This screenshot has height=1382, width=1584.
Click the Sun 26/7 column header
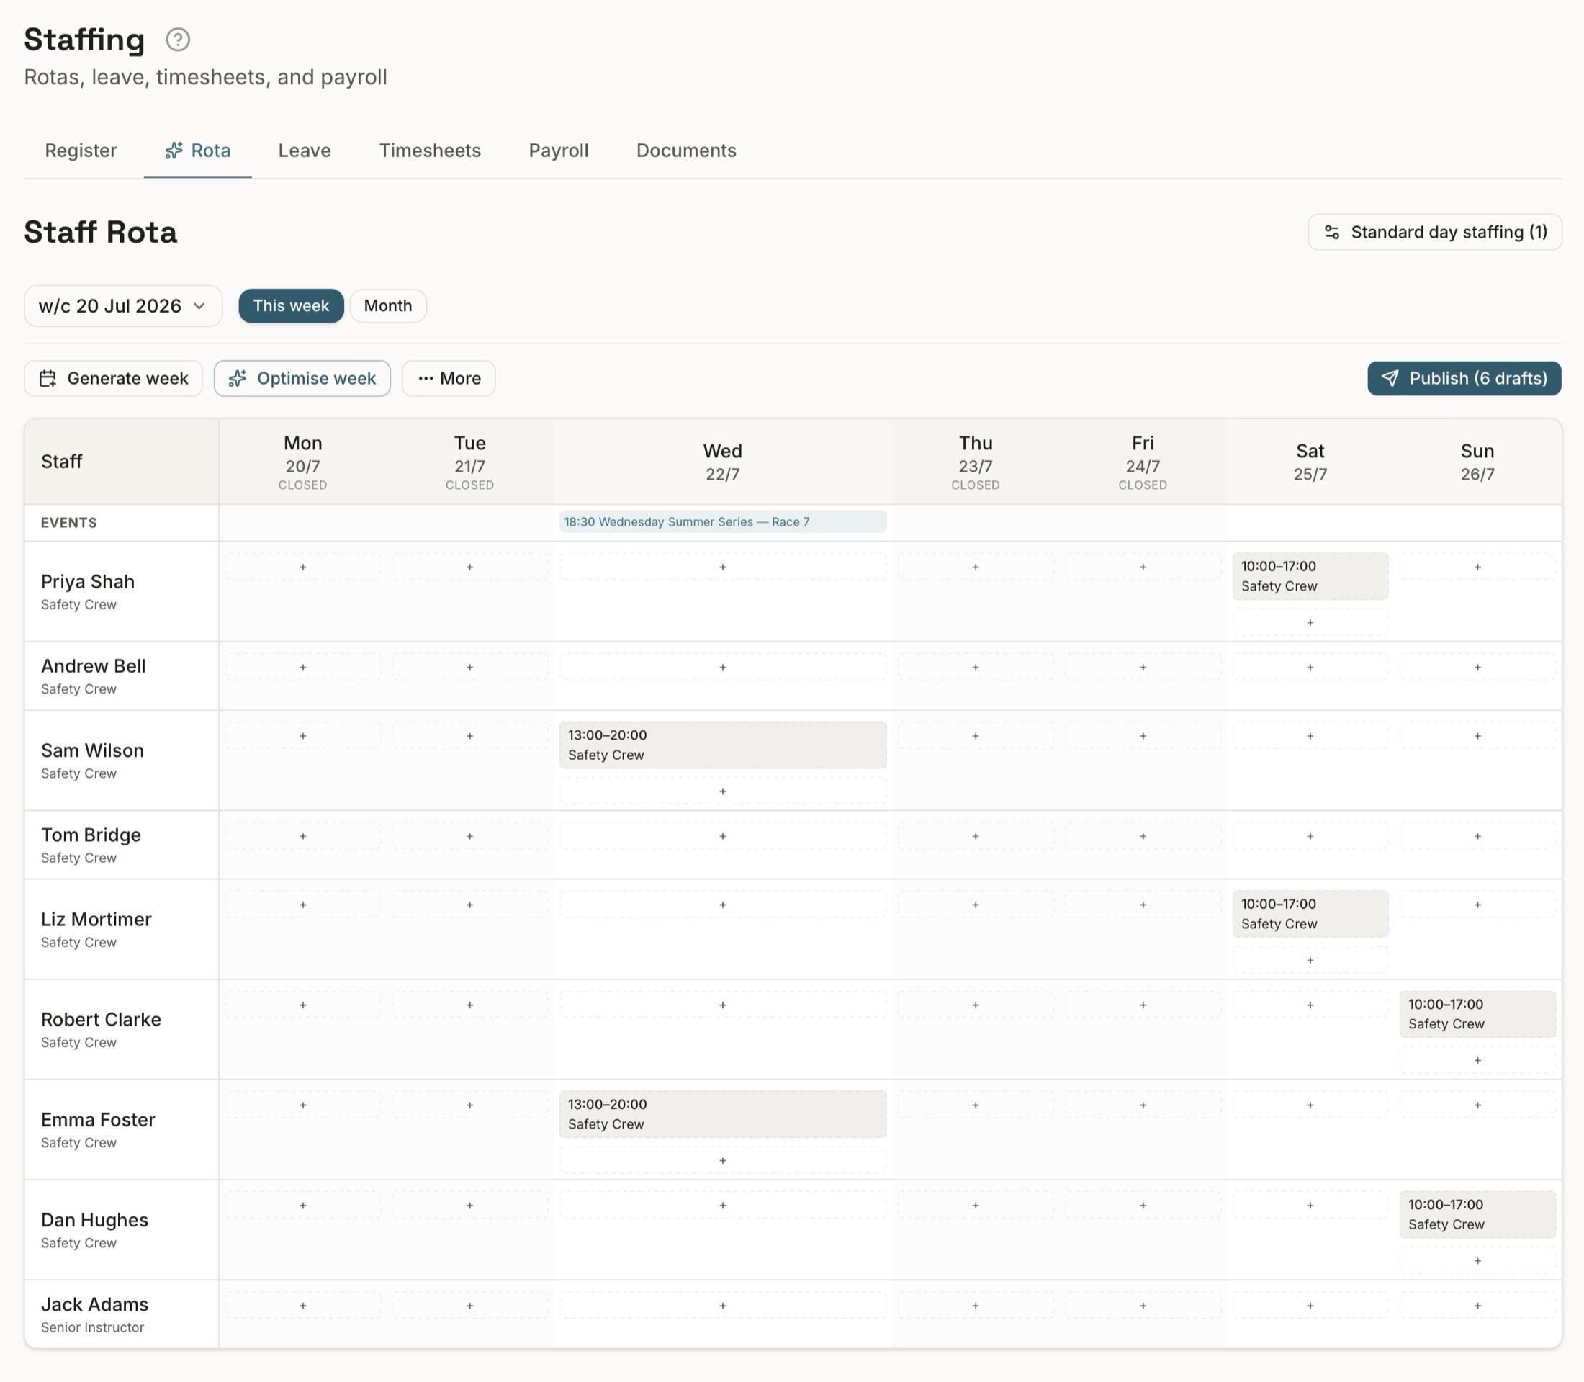click(x=1477, y=462)
